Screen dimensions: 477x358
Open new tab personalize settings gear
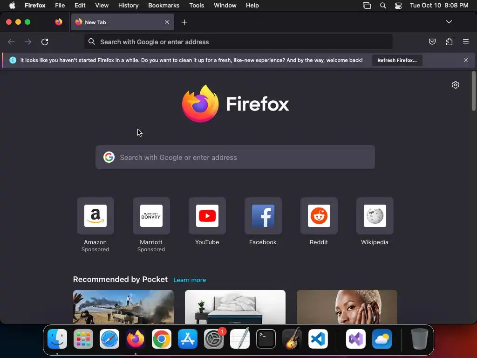click(456, 85)
